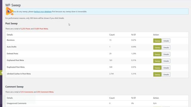Select the Comment Sweep heading
191x107 pixels.
click(14, 86)
